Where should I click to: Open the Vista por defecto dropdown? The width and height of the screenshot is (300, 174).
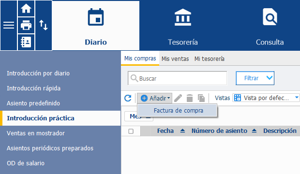266,98
